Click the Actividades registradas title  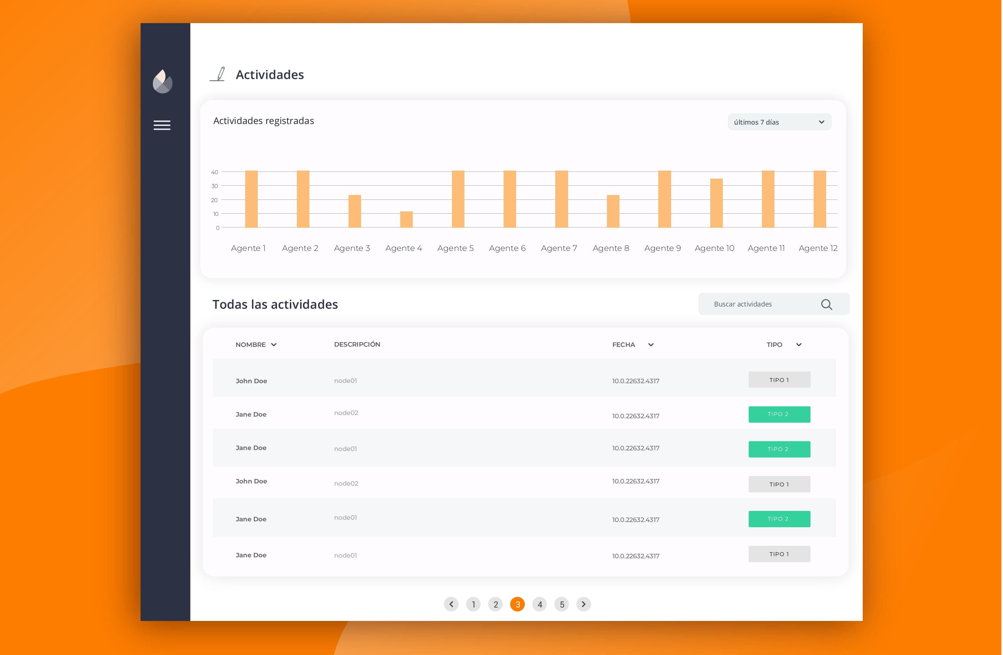point(264,121)
